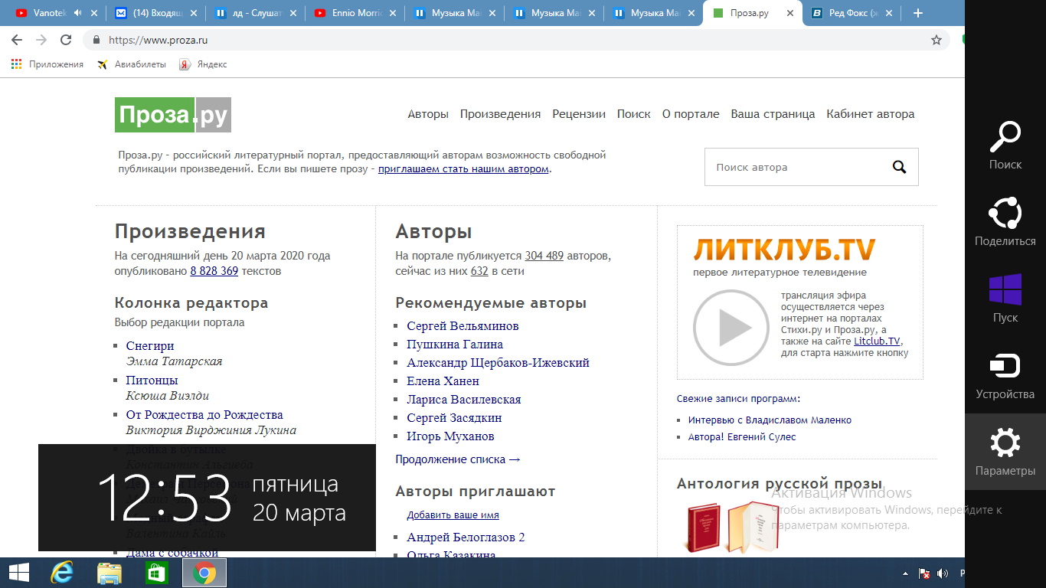Click the Пуск charm
Screen dimensions: 1046x588
[1005, 299]
